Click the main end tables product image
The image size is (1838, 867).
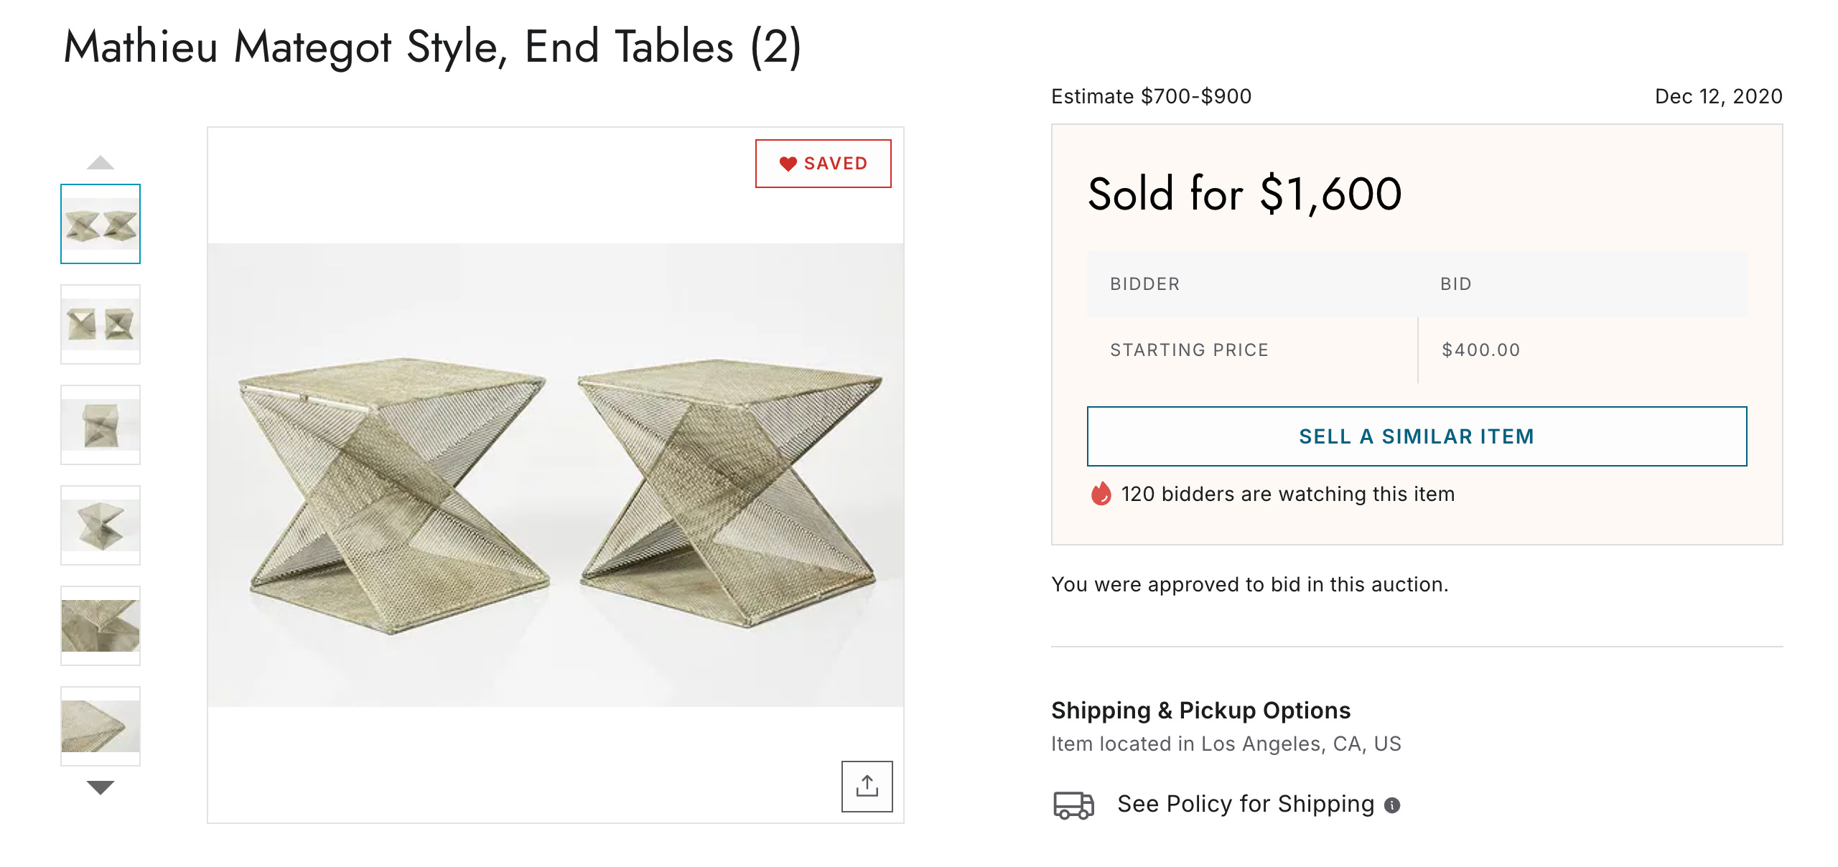click(556, 475)
